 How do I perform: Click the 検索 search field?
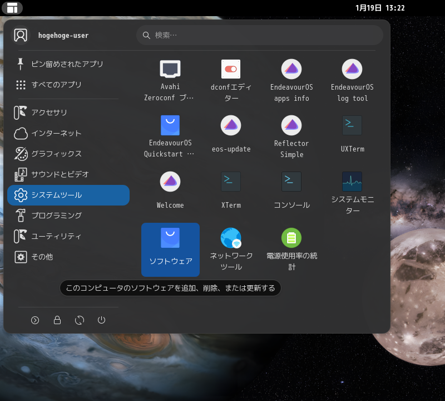(260, 35)
